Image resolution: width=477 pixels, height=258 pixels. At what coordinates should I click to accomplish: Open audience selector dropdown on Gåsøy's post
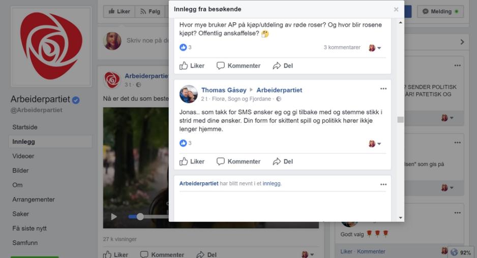pyautogui.click(x=375, y=144)
